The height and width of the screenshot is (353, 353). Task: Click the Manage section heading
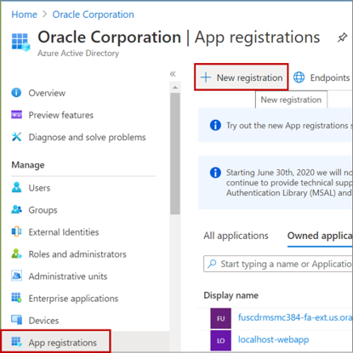28,165
